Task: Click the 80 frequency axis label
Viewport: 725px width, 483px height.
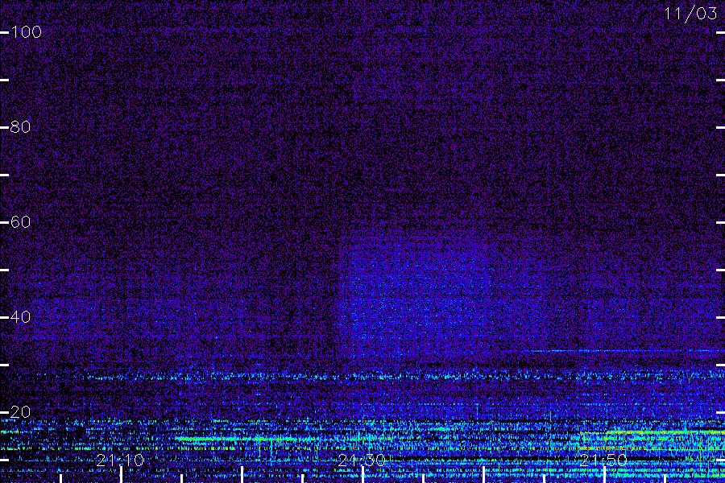Action: tap(20, 127)
